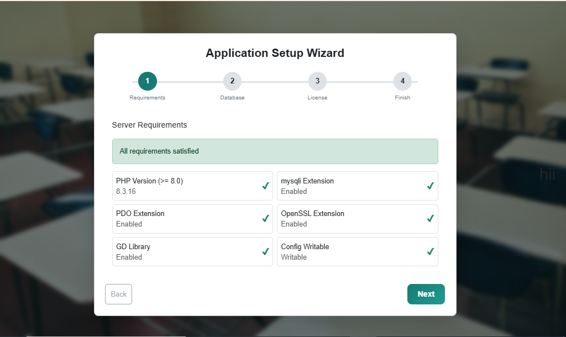Click the checkmark next to Config Writable
This screenshot has width=566, height=337.
pyautogui.click(x=431, y=251)
